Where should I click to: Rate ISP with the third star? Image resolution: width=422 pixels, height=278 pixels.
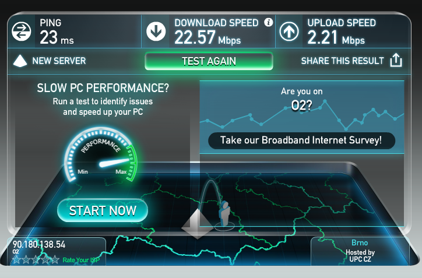point(36,260)
